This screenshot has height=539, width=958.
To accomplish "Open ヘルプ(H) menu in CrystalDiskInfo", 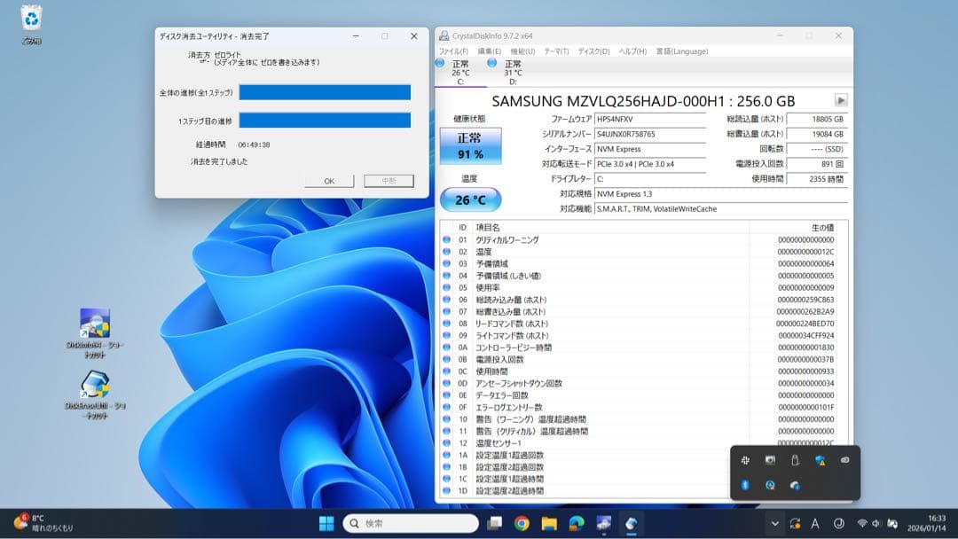I will (x=632, y=51).
